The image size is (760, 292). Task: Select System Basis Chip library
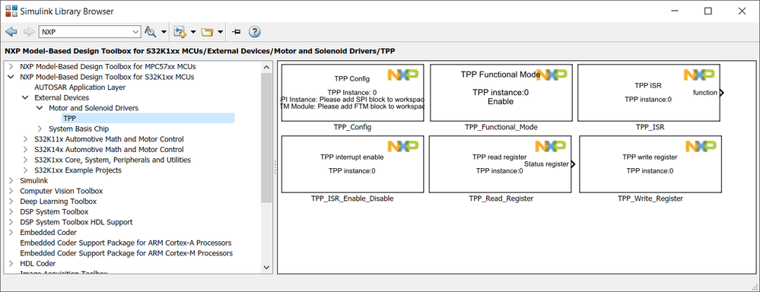pos(78,129)
